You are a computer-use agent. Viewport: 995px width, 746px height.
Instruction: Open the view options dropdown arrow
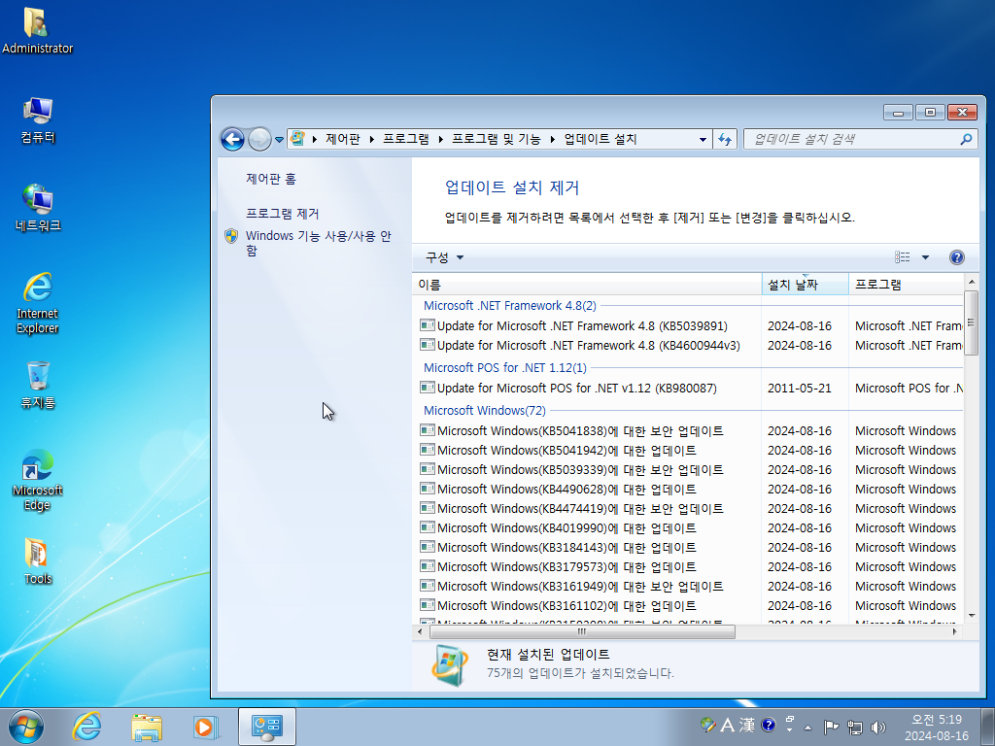point(925,257)
